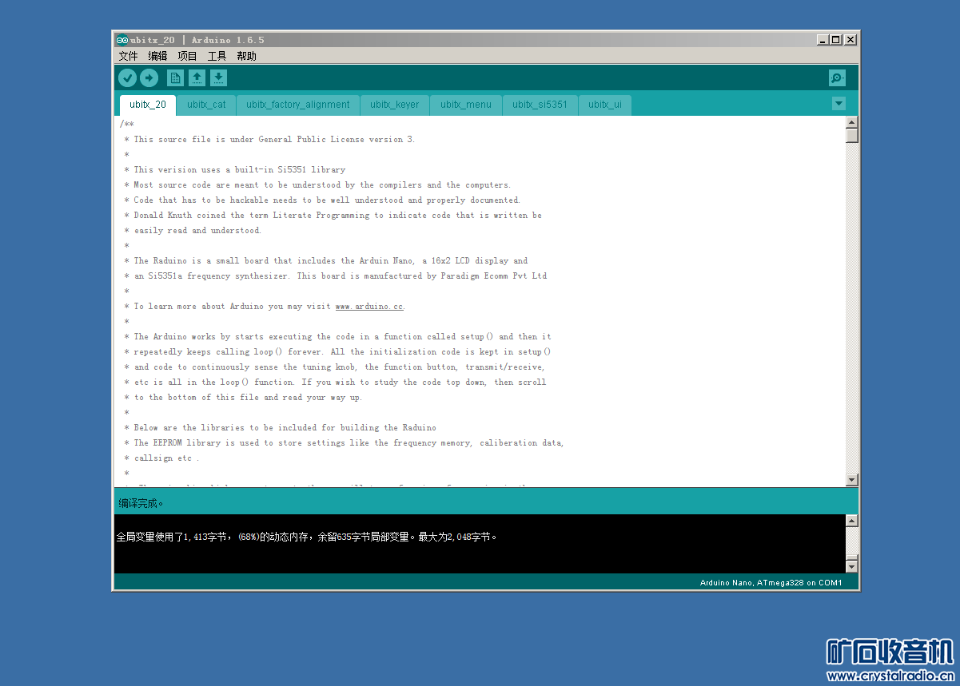The image size is (960, 686).
Task: Open the 文件 menu
Action: [x=128, y=56]
